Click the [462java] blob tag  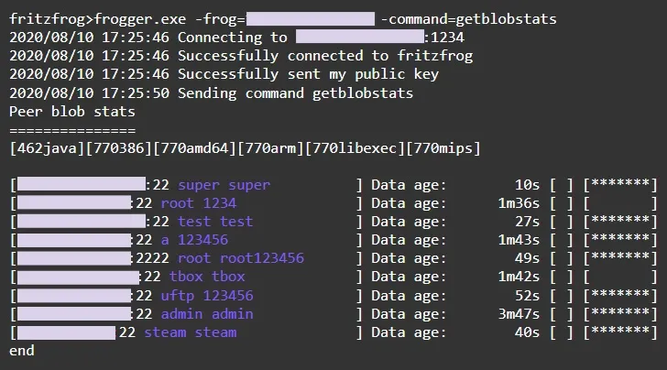(x=48, y=148)
